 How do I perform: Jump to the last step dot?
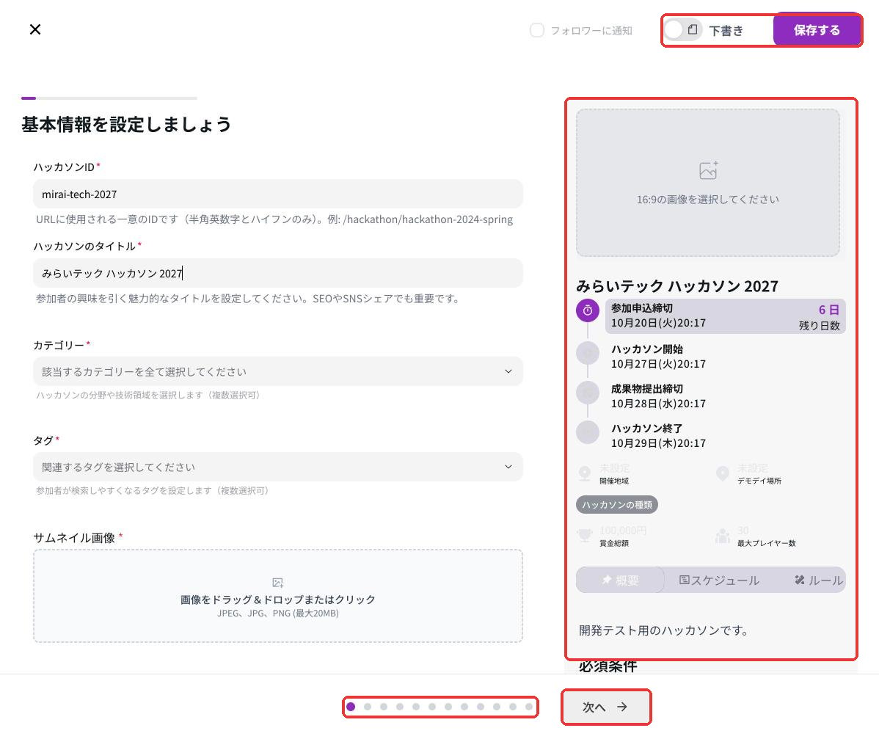click(x=528, y=707)
